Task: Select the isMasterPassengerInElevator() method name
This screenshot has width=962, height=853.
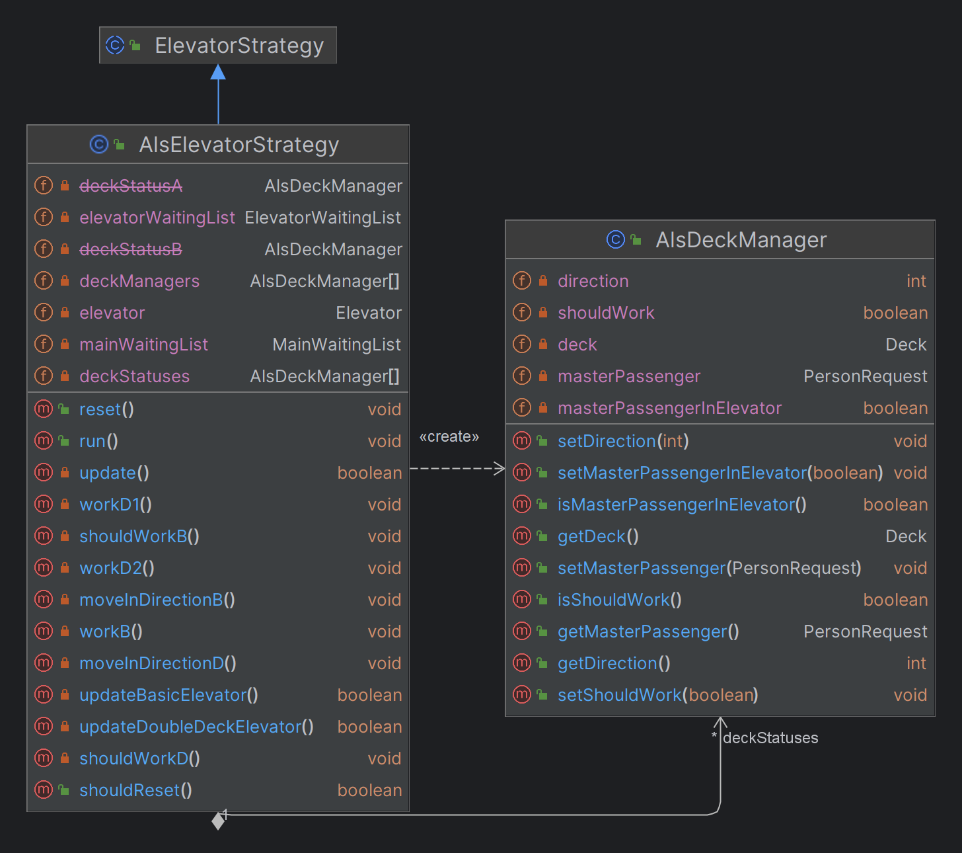Action: pos(682,505)
